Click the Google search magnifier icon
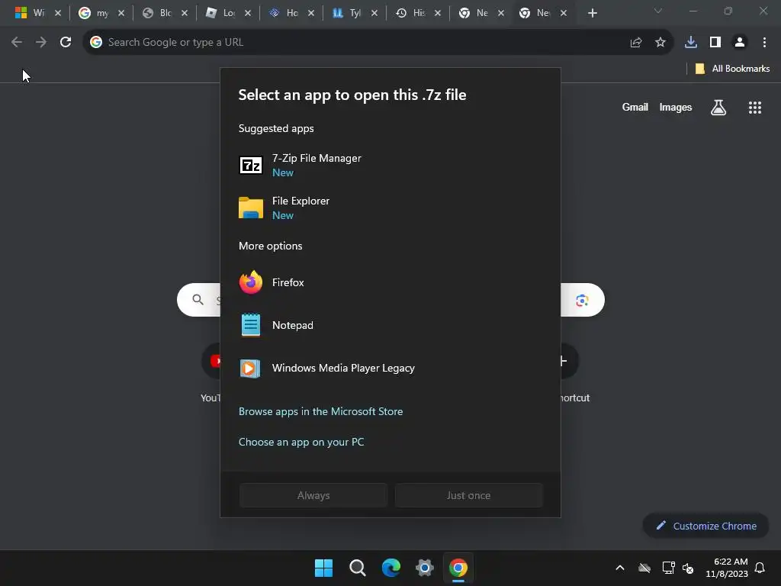781x586 pixels. 198,299
